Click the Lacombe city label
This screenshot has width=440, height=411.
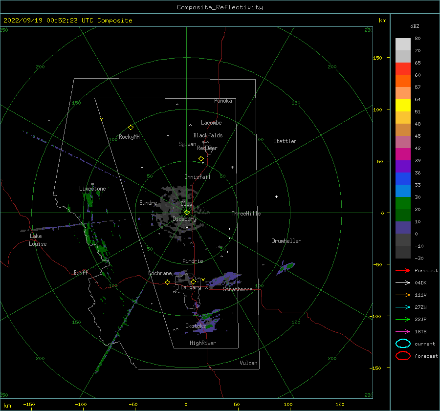point(211,123)
